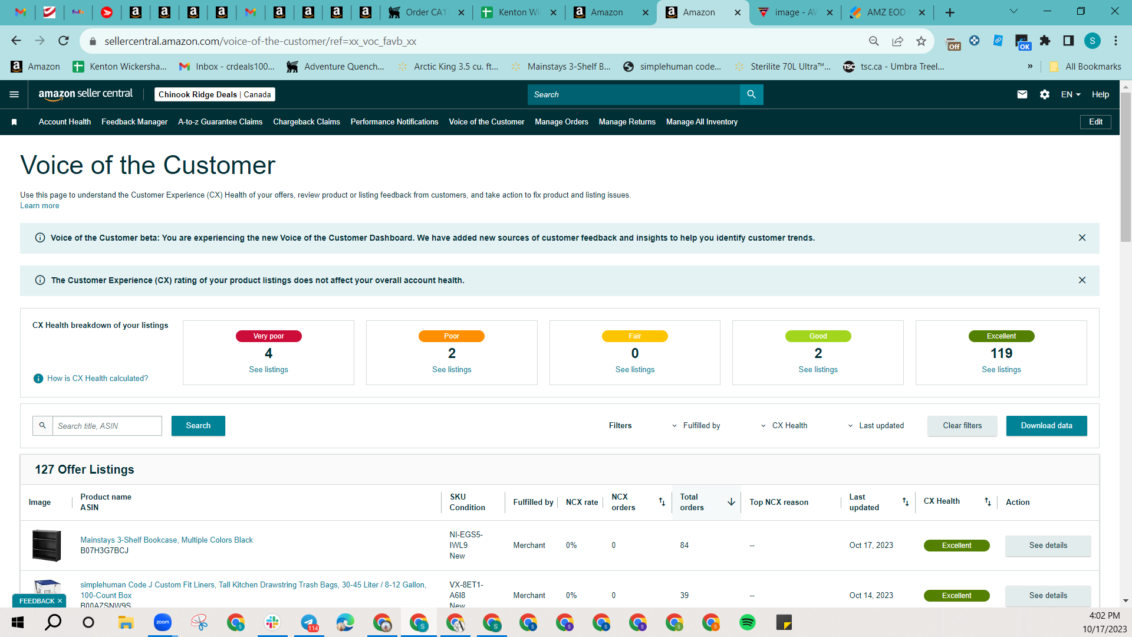Expand the Last updated filter dropdown
Viewport: 1132px width, 637px height.
876,426
